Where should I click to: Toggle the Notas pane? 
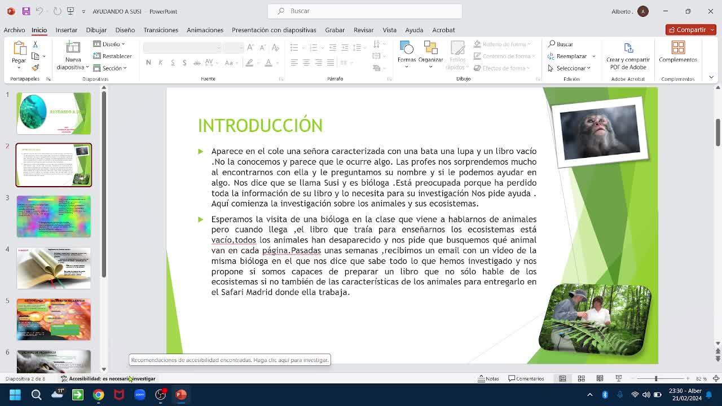click(x=488, y=378)
